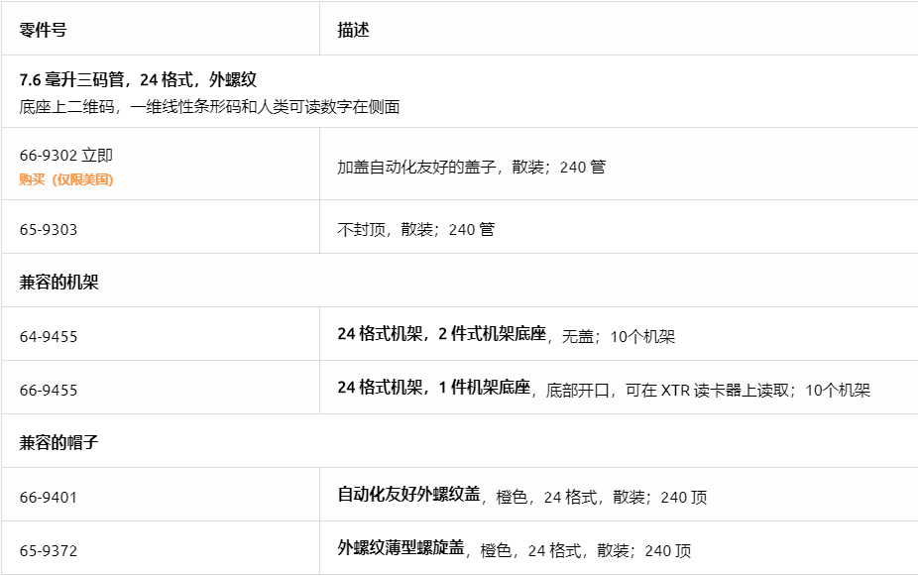Click description 24 格式机架，1 件机架底座

pyautogui.click(x=434, y=388)
